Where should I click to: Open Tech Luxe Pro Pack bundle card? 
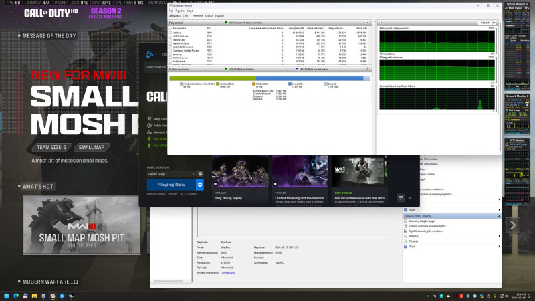pyautogui.click(x=360, y=180)
